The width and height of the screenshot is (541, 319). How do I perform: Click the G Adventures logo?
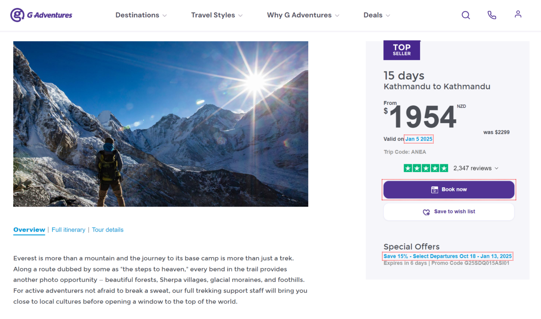coord(42,15)
